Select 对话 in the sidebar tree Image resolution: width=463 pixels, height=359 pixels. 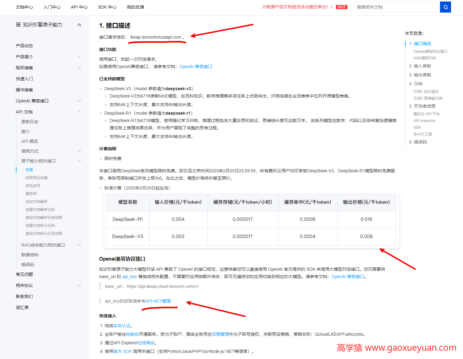29,170
